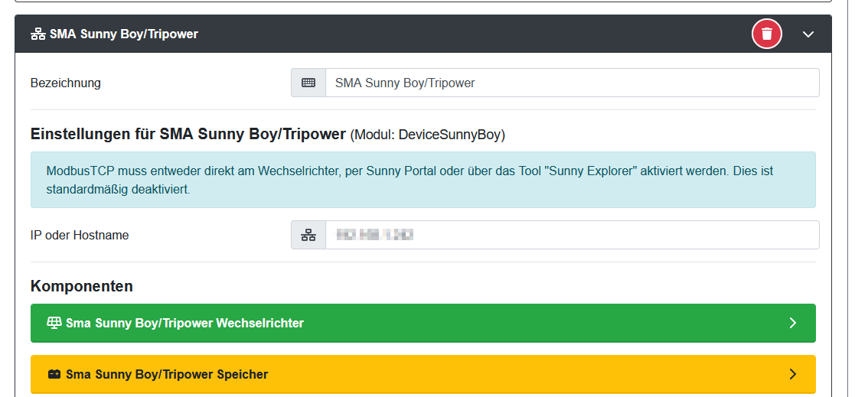Click SMA Sunny Boy/Tripower card title

[x=124, y=34]
